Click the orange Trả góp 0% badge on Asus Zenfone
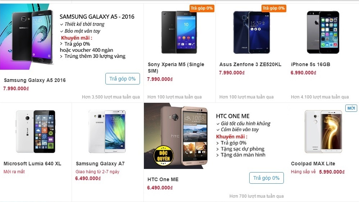The width and height of the screenshot is (359, 202). tap(274, 8)
